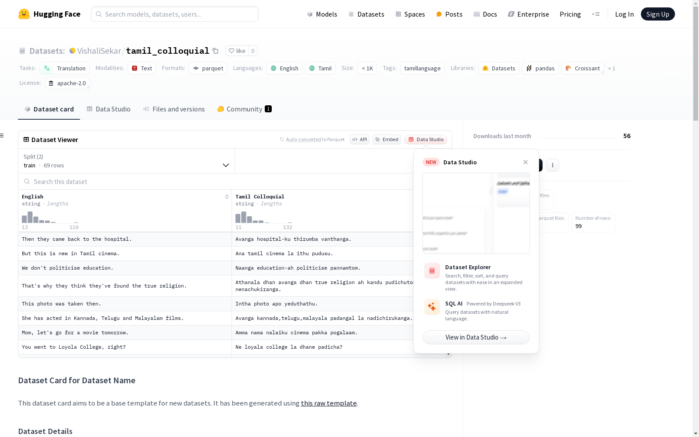
Task: Click the '+ 1' more libraries expander
Action: (612, 68)
